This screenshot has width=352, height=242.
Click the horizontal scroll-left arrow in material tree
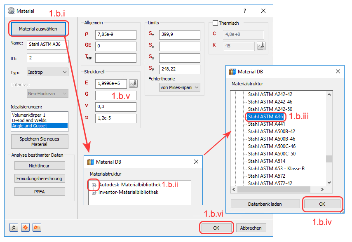click(234, 190)
